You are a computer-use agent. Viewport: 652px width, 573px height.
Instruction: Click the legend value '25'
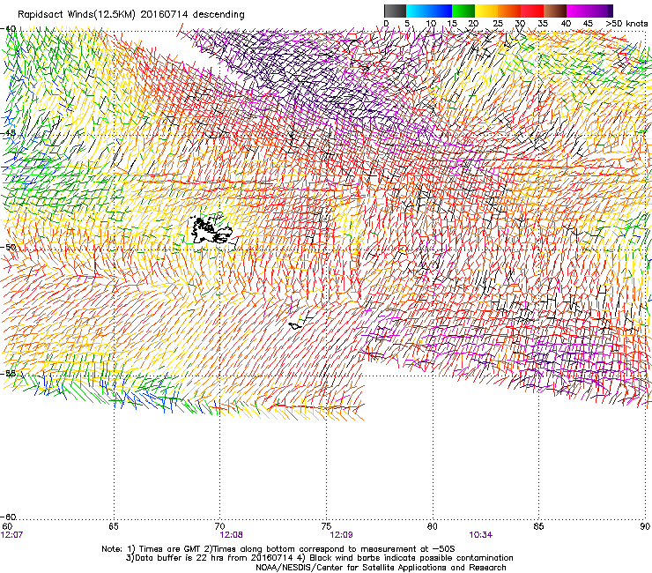[498, 24]
